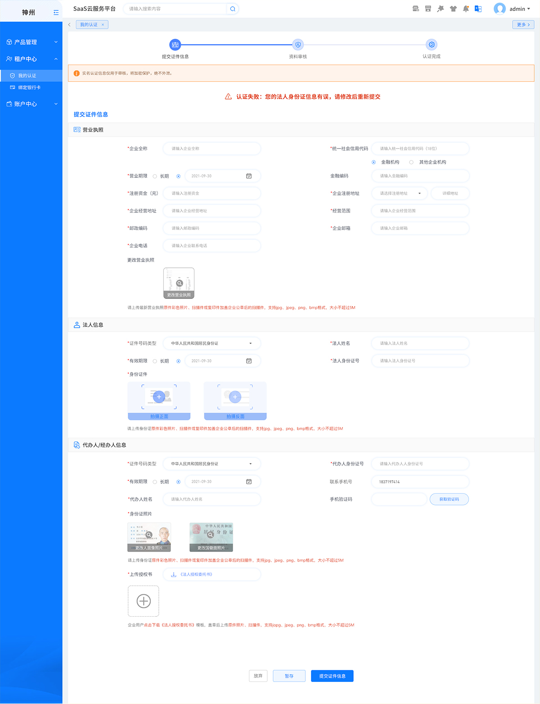Select 其他企业机构 radio button
Image resolution: width=540 pixels, height=704 pixels.
tap(411, 162)
